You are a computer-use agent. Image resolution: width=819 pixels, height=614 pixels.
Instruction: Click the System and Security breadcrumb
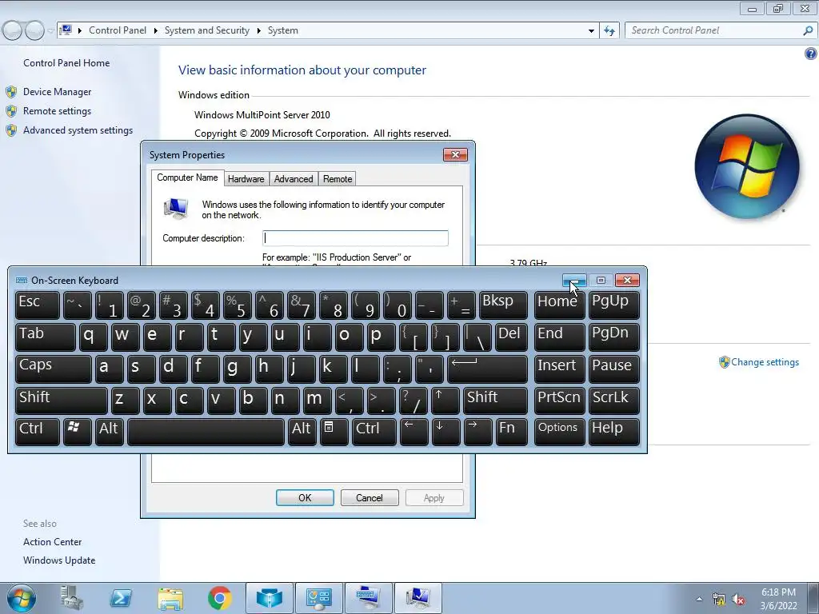click(x=207, y=30)
